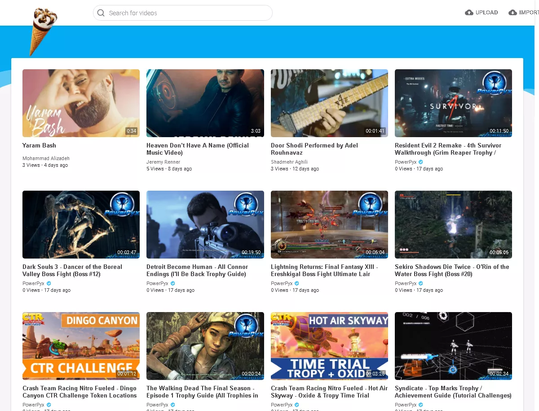Click "Lightning Returns: Final Fantasy XIII" title link
539x411 pixels.
(x=324, y=270)
